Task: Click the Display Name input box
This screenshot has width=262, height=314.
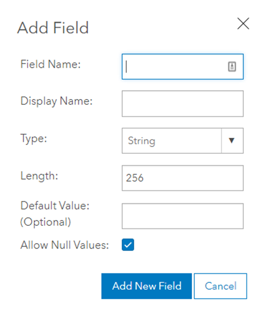Action: click(x=183, y=103)
